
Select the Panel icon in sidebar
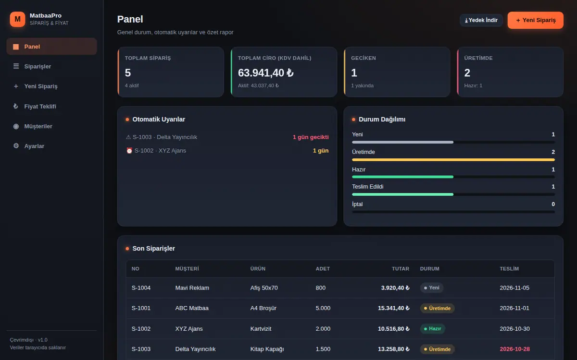coord(16,47)
